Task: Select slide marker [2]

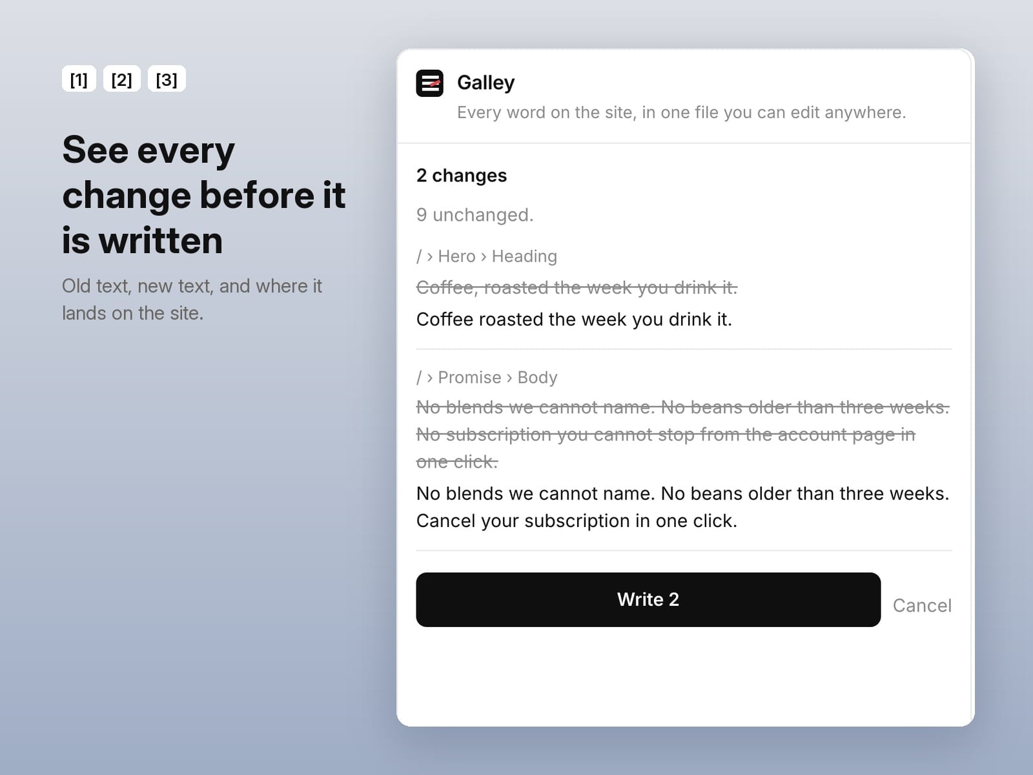Action: point(121,79)
